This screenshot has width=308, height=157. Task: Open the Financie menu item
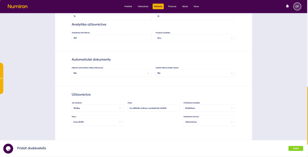click(x=172, y=6)
